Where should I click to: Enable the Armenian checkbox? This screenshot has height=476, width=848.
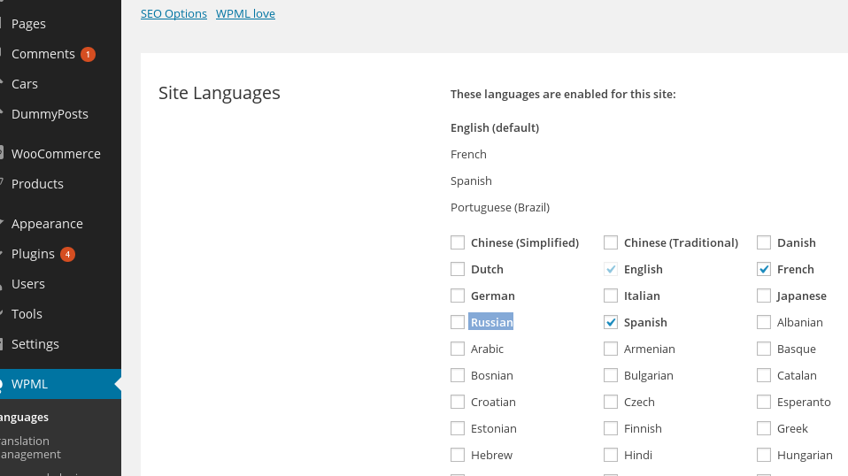(x=611, y=349)
